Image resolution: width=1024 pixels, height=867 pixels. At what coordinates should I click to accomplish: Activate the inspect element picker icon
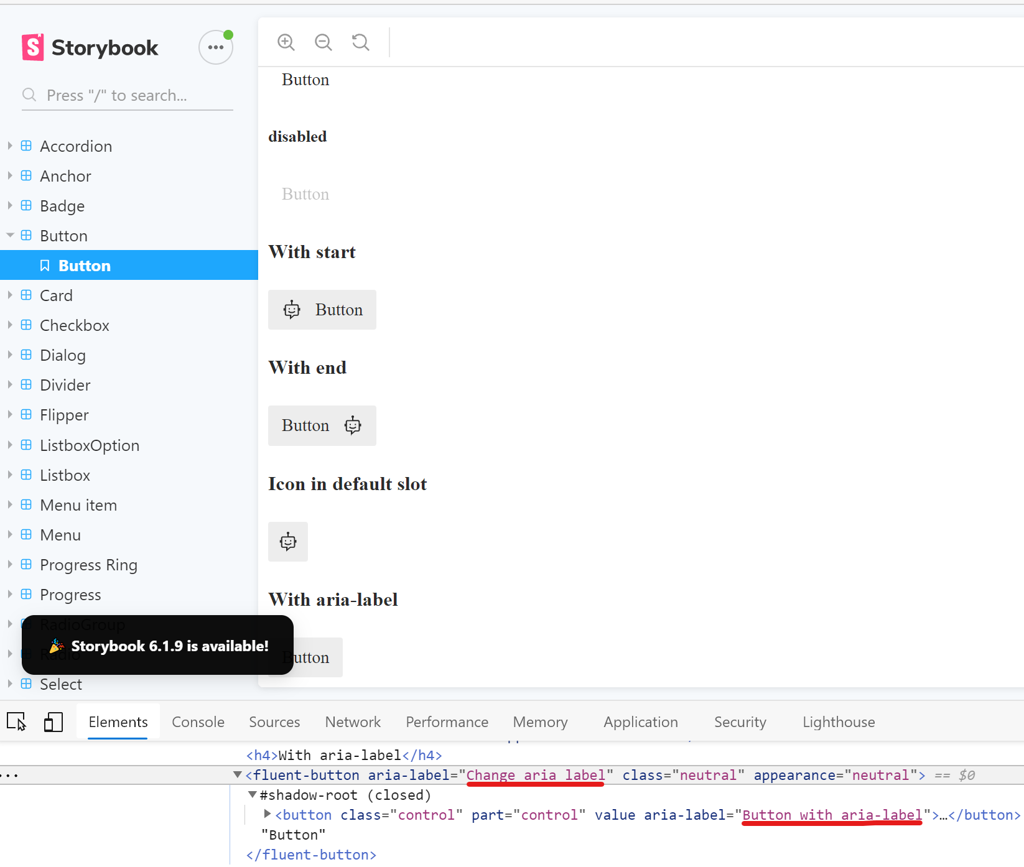[17, 722]
